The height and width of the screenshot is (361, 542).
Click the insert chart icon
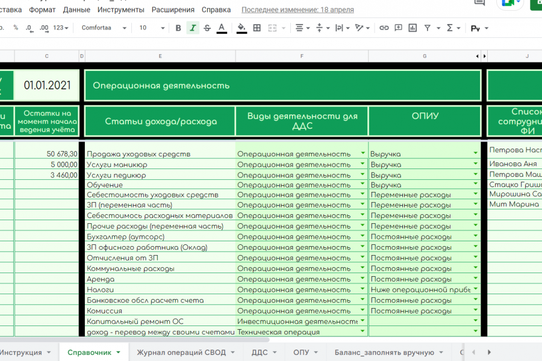click(413, 28)
